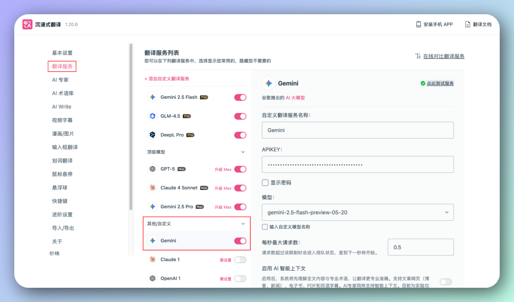Viewport: 514px width, 302px height.
Task: Click the GPT-5 OpenAI logo icon
Action: (x=152, y=169)
